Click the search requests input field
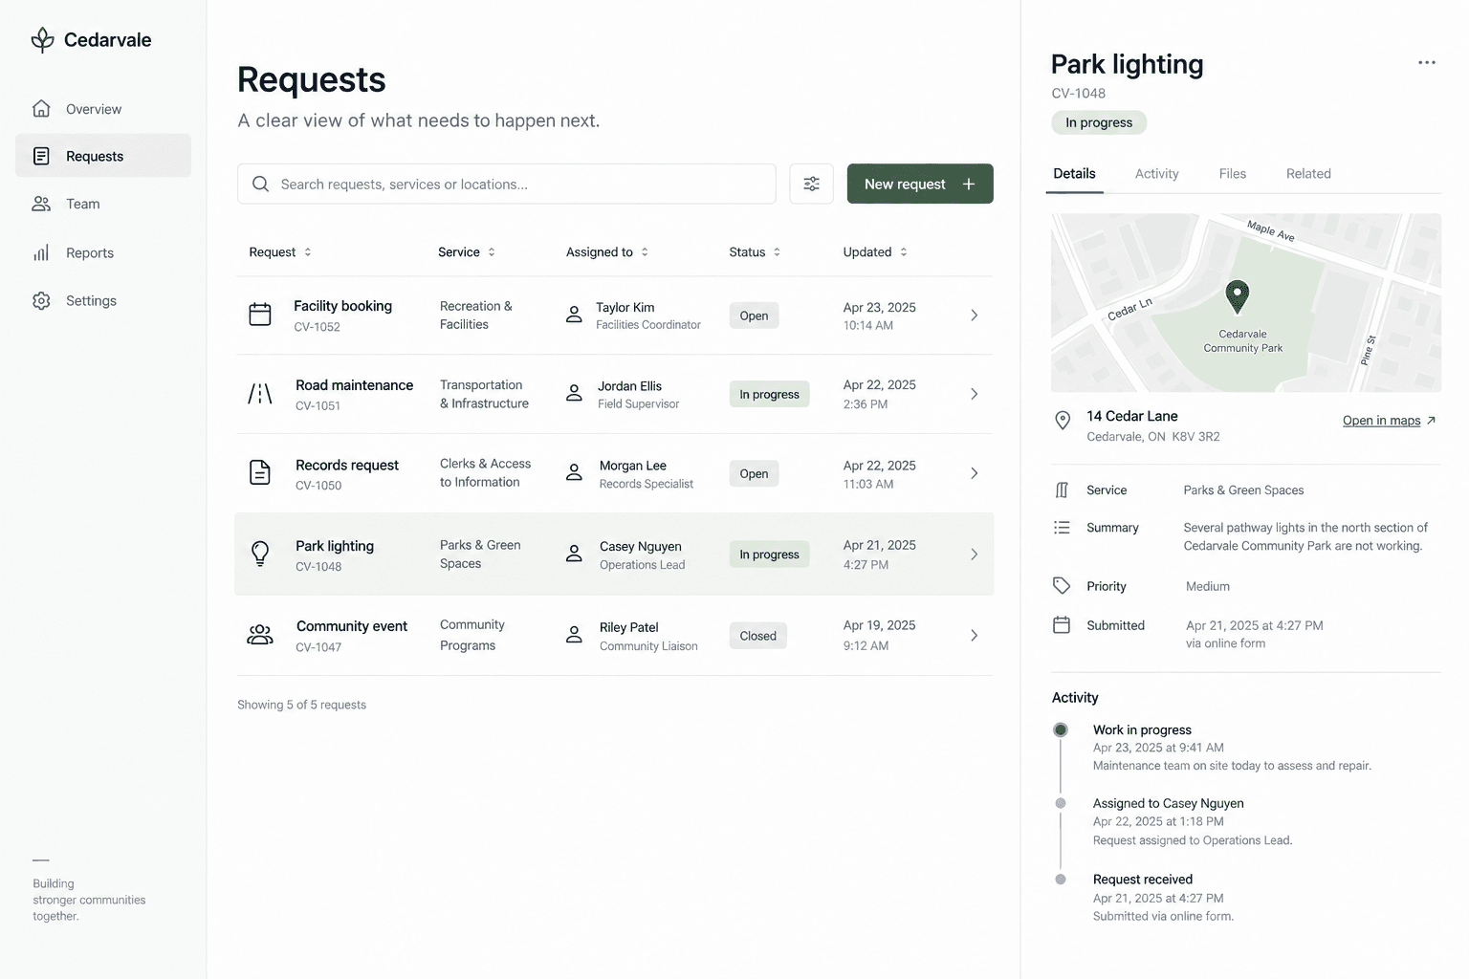 click(507, 184)
